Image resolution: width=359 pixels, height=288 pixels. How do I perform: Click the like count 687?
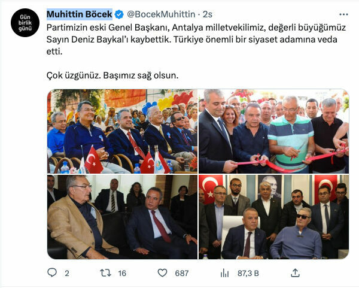point(182,273)
